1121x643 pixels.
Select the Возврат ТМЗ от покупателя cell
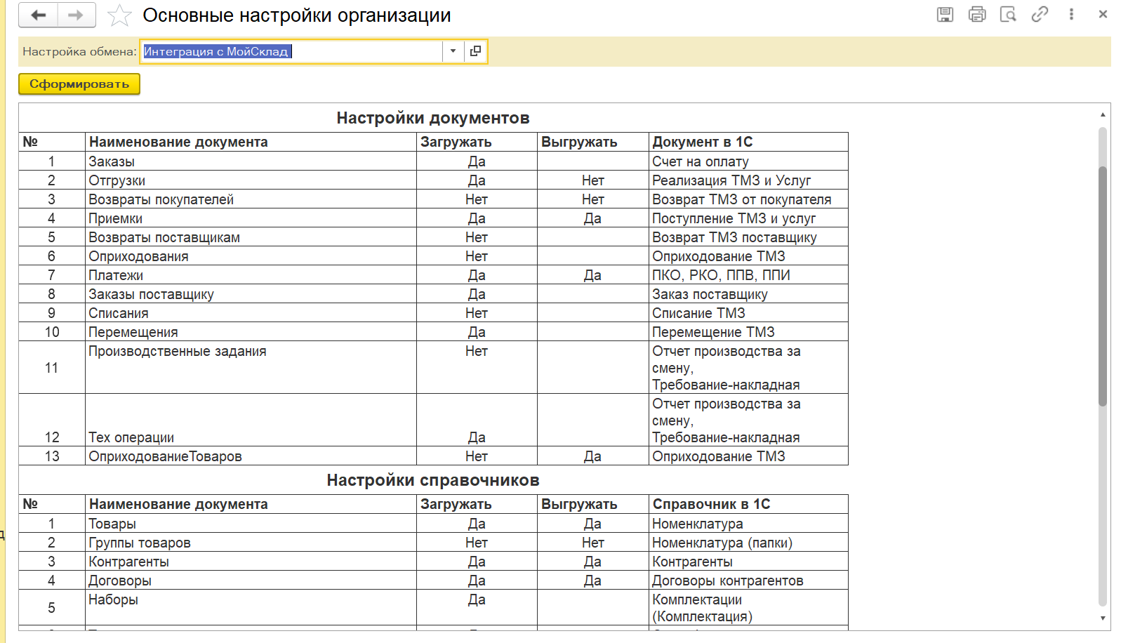[x=748, y=199]
